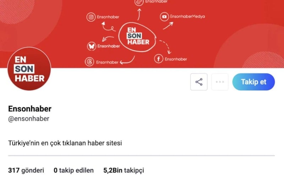Click the central EN SON HABER banner logo
The height and width of the screenshot is (181, 284).
[x=137, y=37]
